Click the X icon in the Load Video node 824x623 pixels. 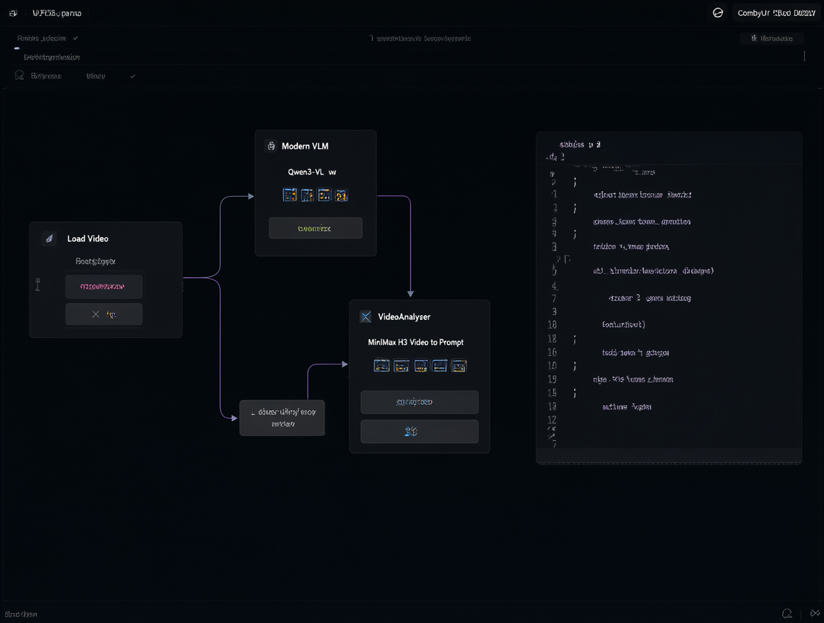[x=95, y=314]
